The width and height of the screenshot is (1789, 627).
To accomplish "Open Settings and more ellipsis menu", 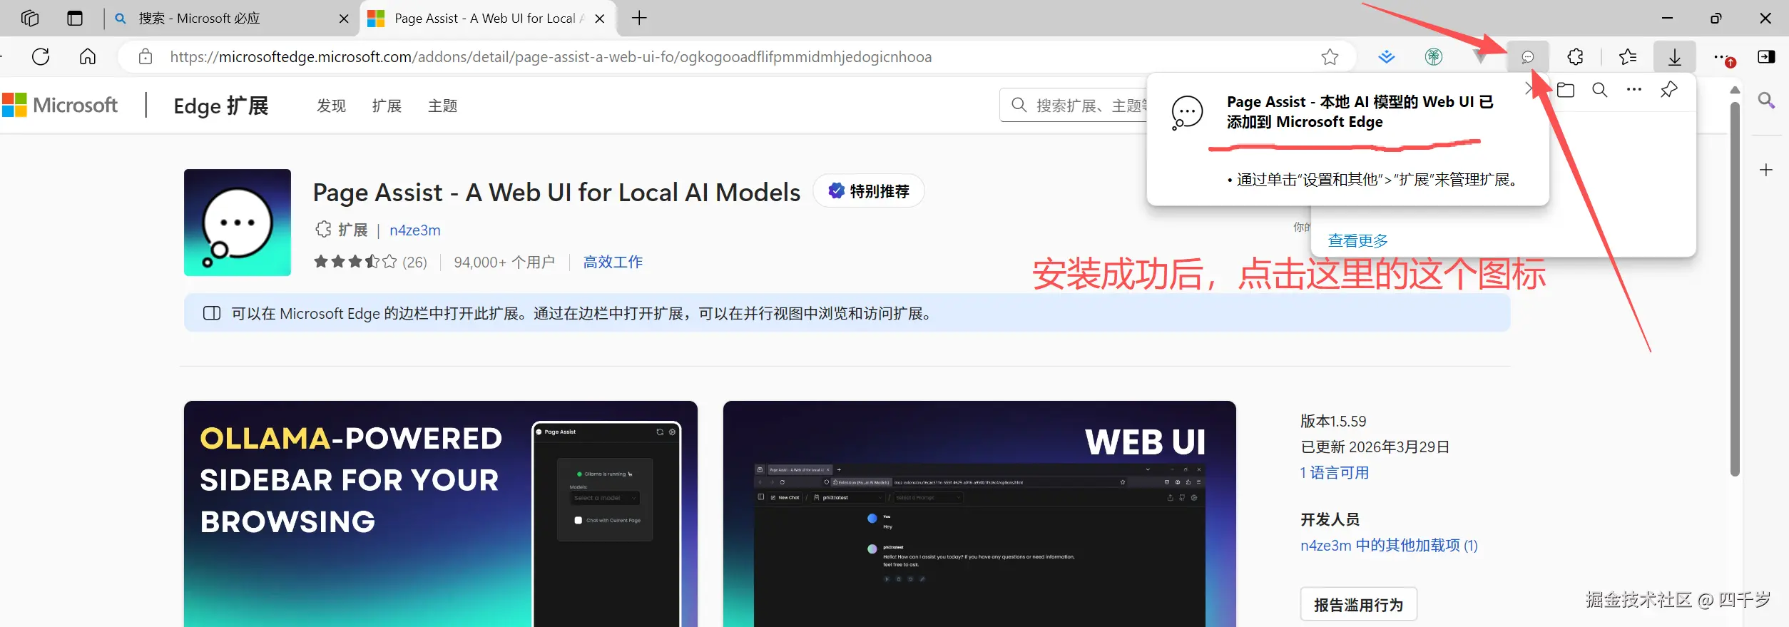I will coord(1721,56).
